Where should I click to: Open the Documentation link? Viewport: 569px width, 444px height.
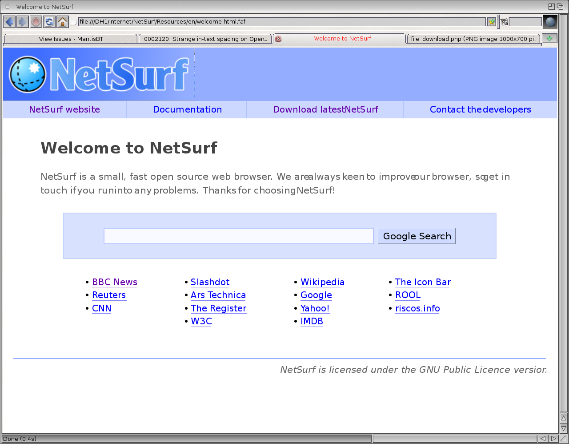coord(187,110)
